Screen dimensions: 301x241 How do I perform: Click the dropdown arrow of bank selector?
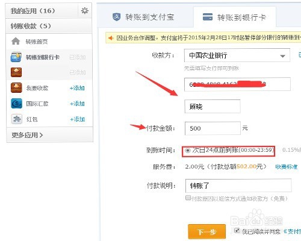[x=282, y=56]
